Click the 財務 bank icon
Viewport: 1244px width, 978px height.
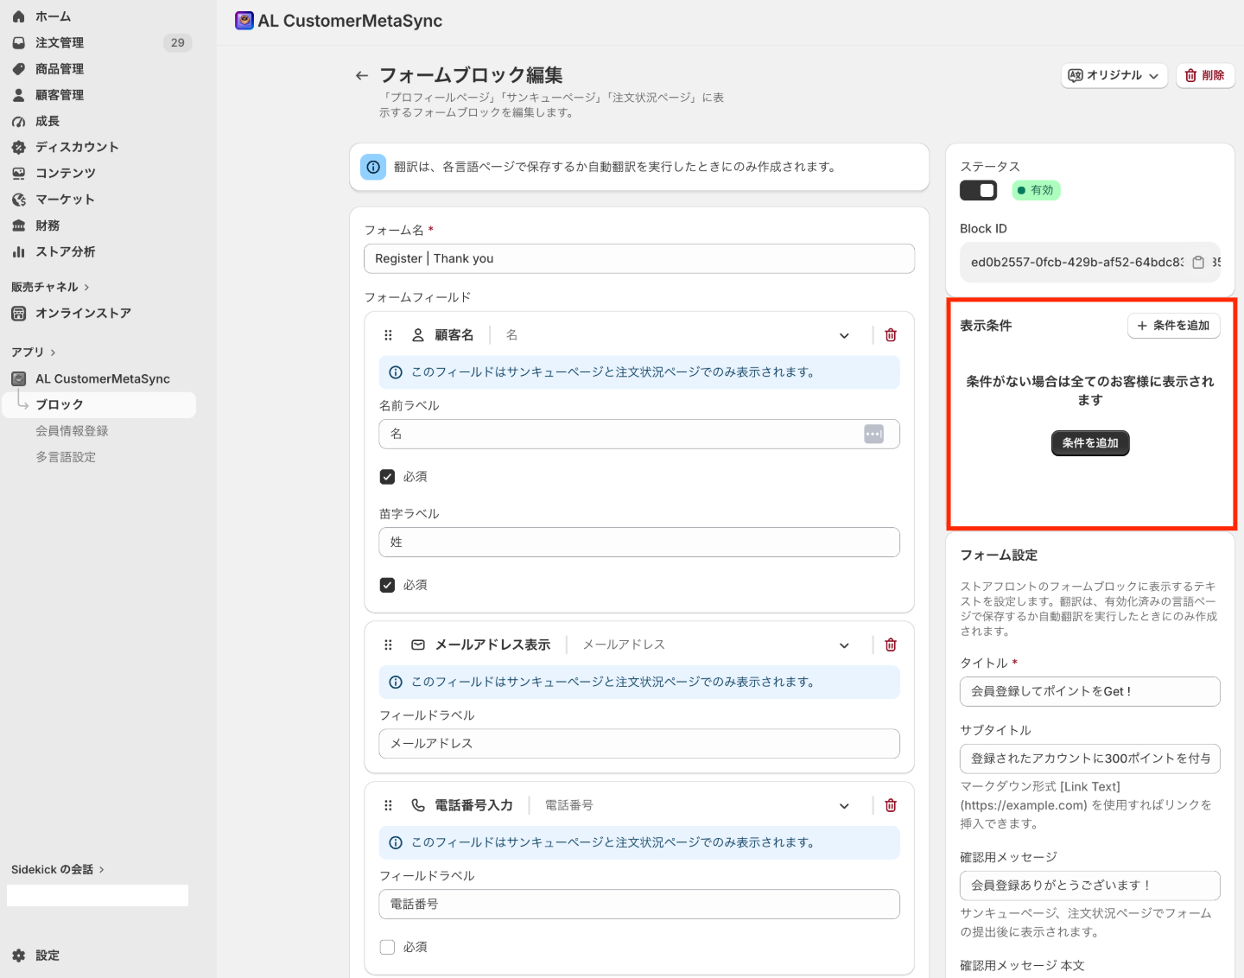(x=19, y=226)
